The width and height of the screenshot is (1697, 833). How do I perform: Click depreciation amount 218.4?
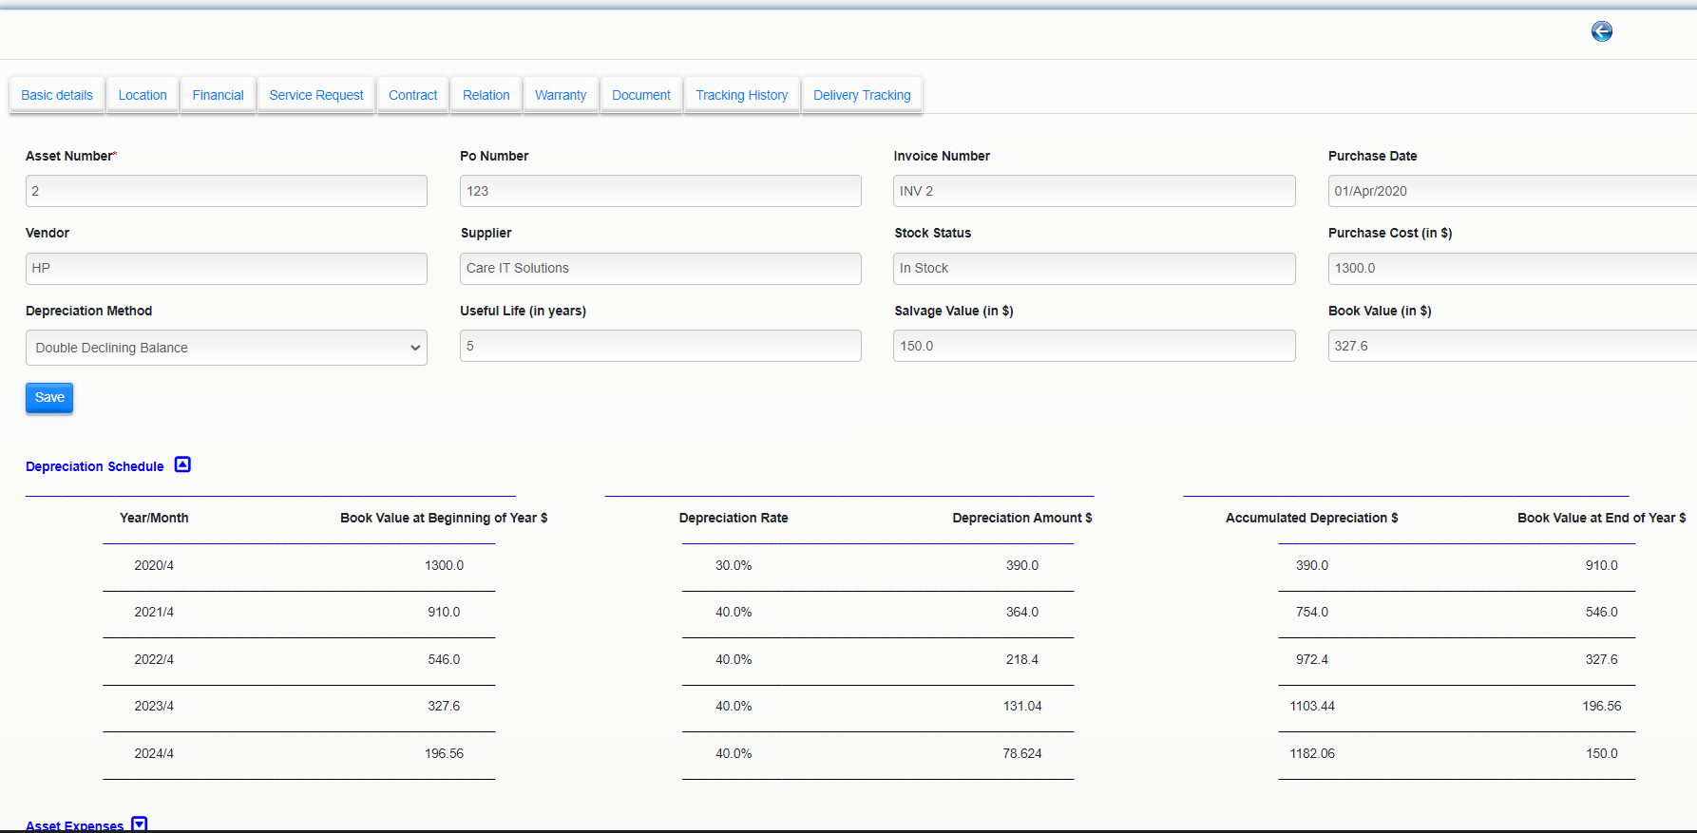pyautogui.click(x=1022, y=659)
